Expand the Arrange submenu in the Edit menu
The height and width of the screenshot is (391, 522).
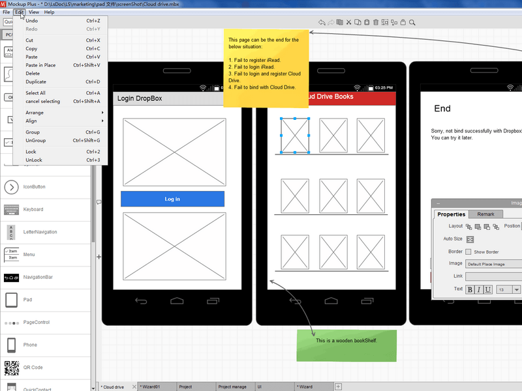coord(36,112)
